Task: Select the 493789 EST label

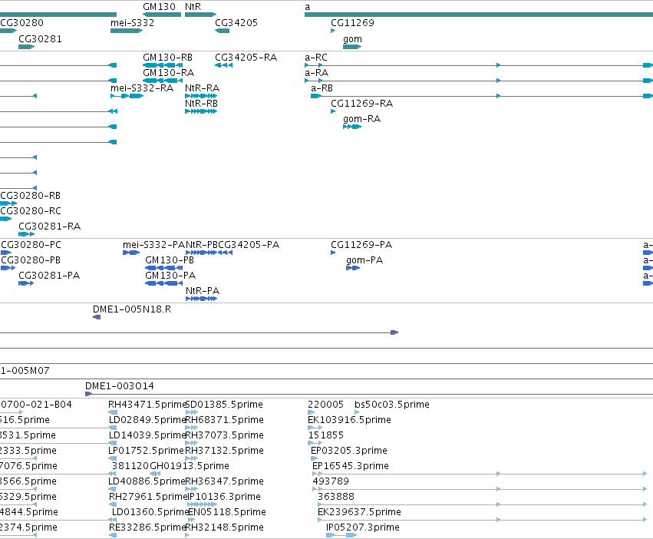Action: (331, 481)
